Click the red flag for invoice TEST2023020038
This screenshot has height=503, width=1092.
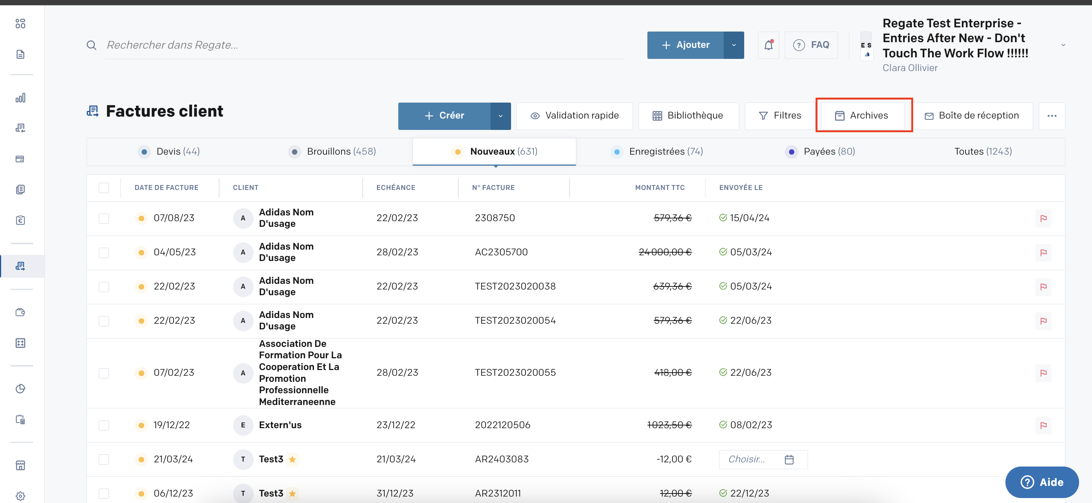[1043, 287]
